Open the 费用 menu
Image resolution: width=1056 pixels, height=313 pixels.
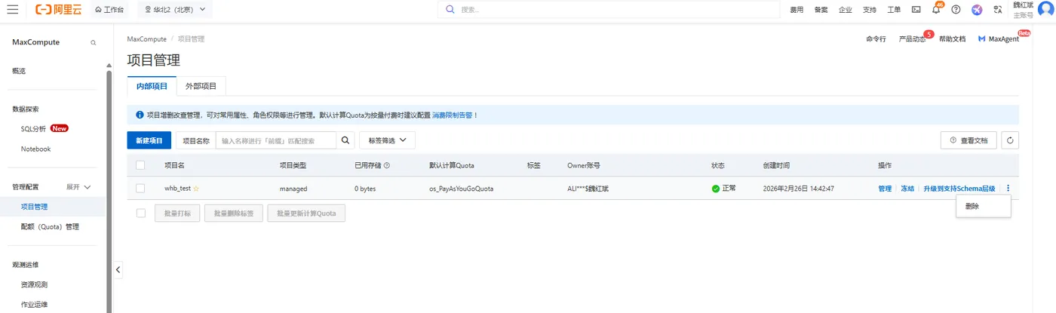click(x=797, y=10)
